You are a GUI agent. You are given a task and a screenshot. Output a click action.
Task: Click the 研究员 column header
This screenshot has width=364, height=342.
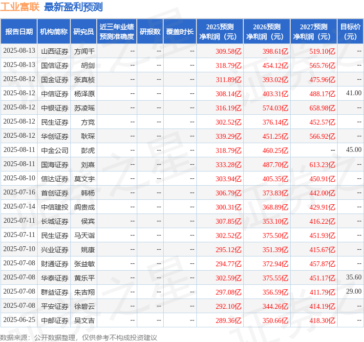[84, 32]
